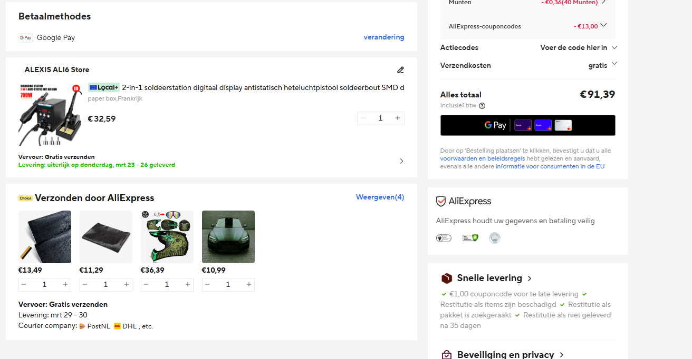The height and width of the screenshot is (359, 692).
Task: Click the edit pencil icon for ALEXIS ALI6 Store
Action: point(400,69)
